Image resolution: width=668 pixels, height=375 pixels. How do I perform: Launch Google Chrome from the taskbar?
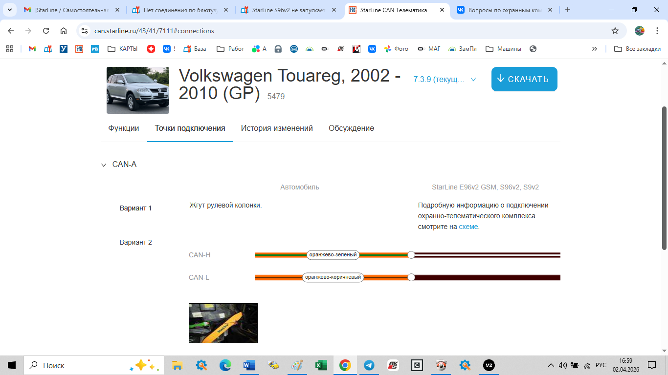click(345, 365)
